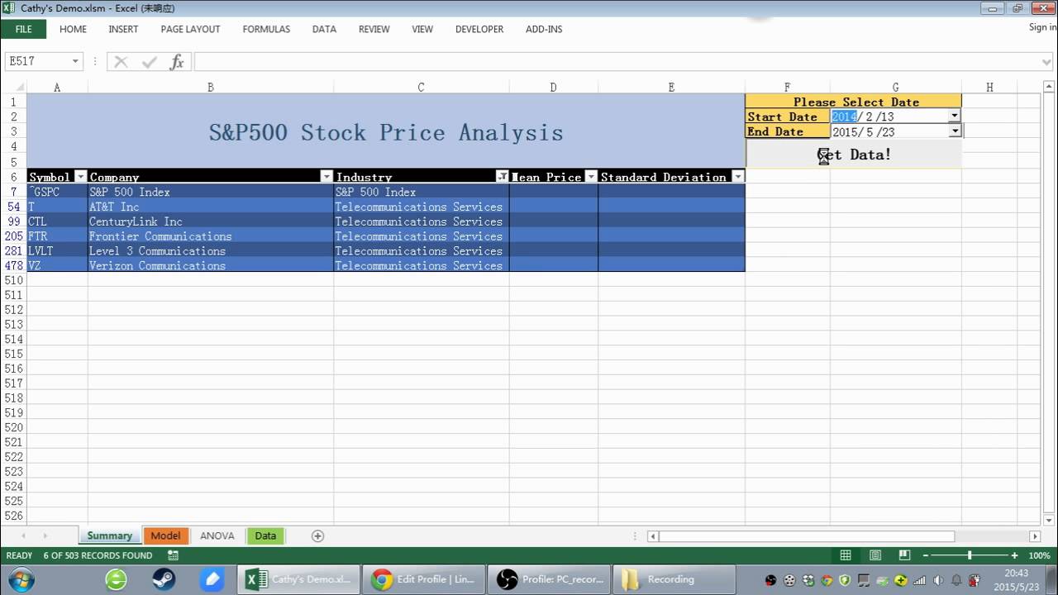Open the REVIEW ribbon tab
The width and height of the screenshot is (1058, 595).
click(x=374, y=29)
